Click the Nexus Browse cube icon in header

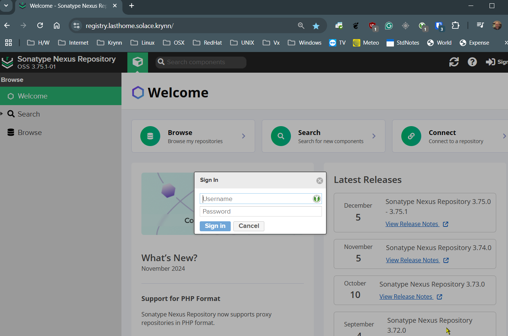pyautogui.click(x=138, y=62)
